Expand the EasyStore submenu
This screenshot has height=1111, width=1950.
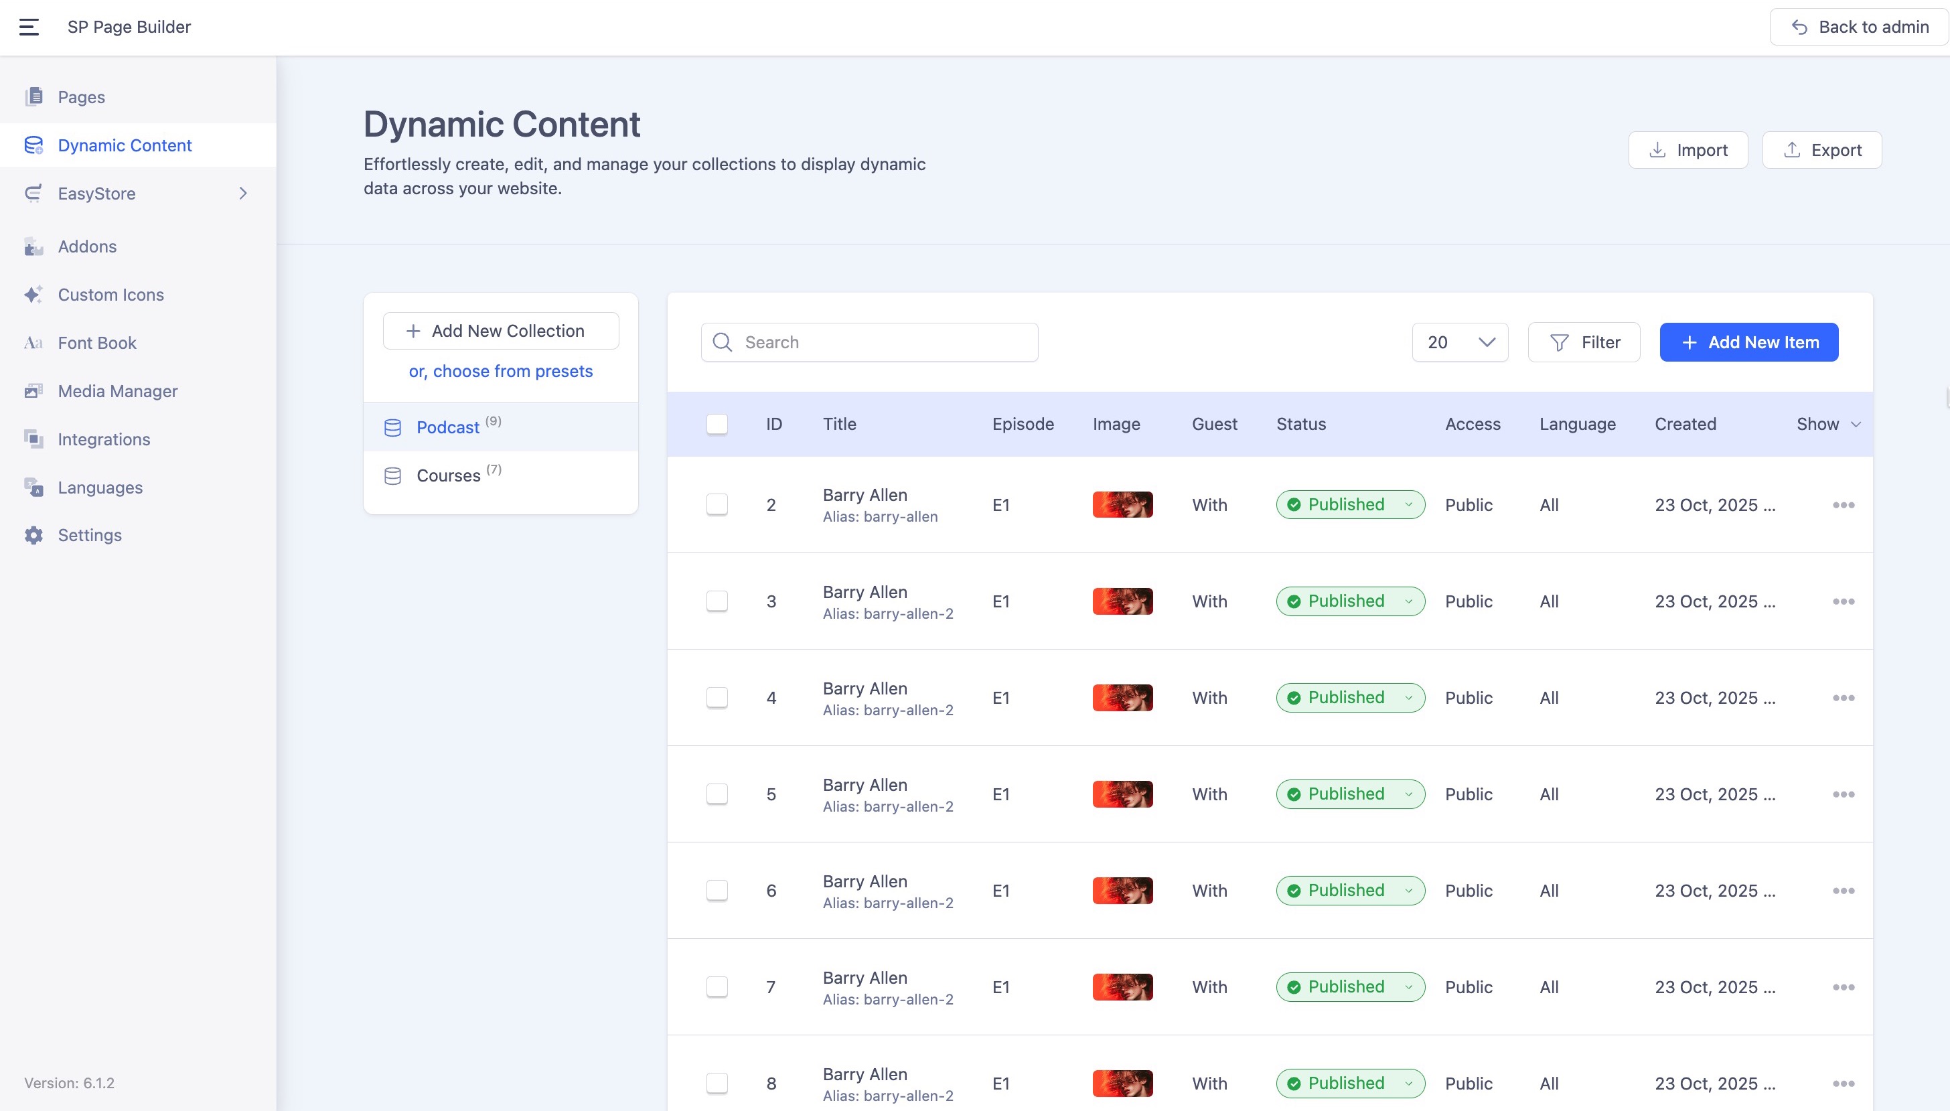(242, 194)
